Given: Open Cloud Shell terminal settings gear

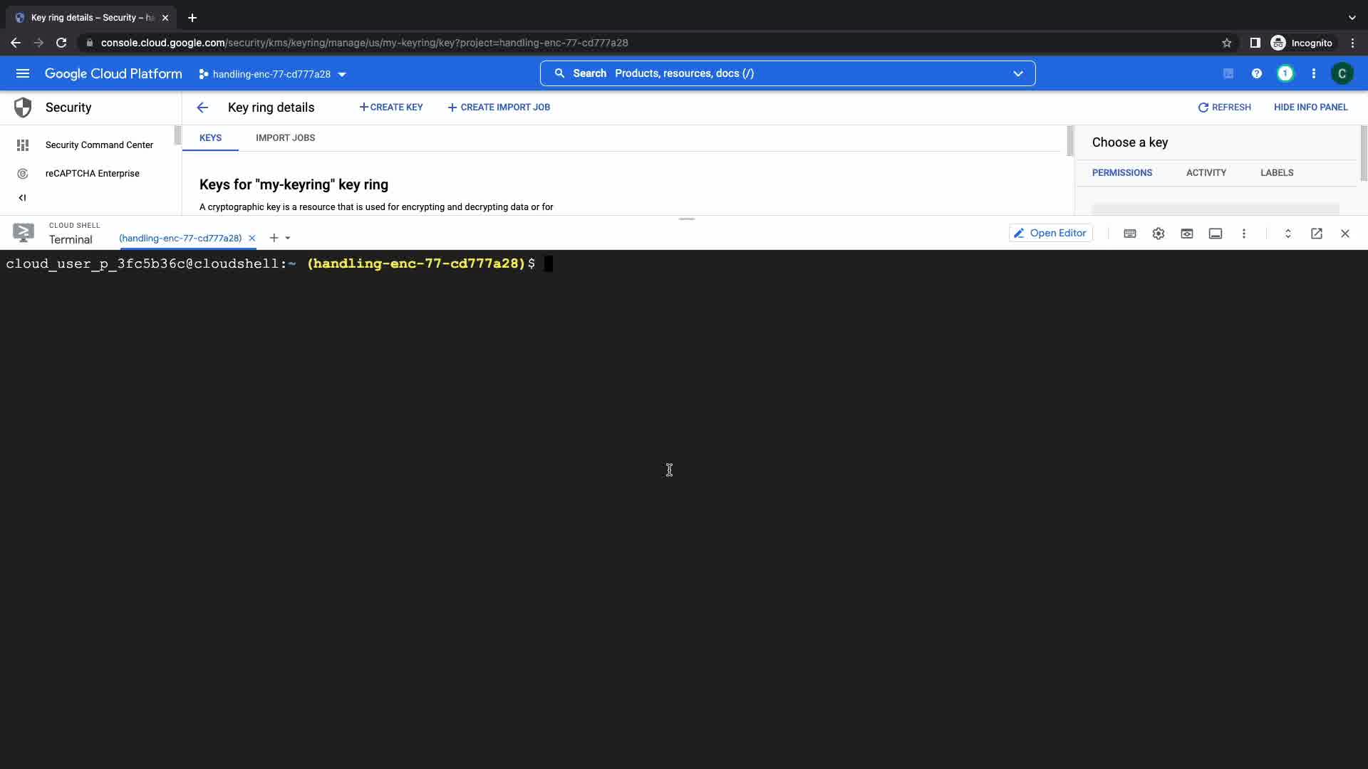Looking at the screenshot, I should (x=1158, y=234).
